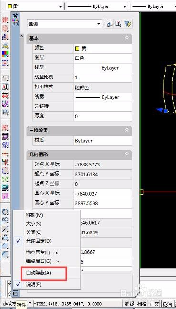Click the dashed lines red arrow icon
Image resolution: width=176 pixels, height=309 pixels.
(5, 63)
